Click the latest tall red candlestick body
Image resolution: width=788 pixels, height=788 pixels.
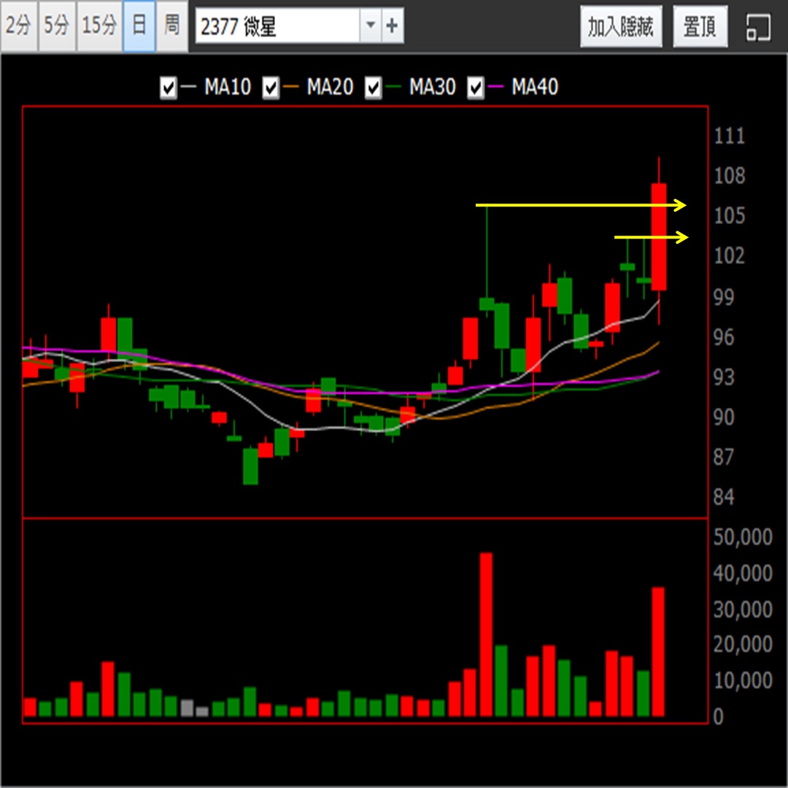pyautogui.click(x=659, y=236)
